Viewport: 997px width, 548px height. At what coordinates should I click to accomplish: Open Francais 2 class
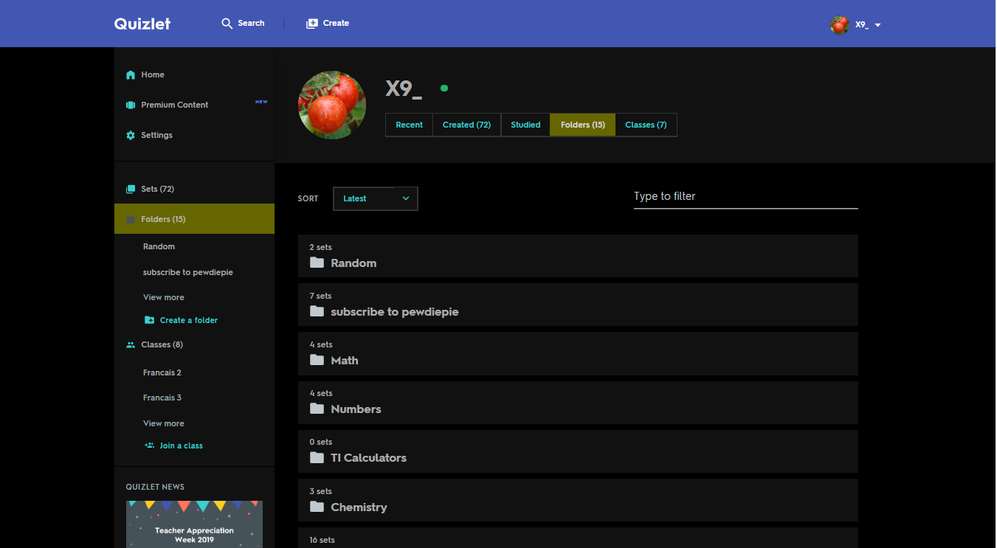tap(162, 372)
